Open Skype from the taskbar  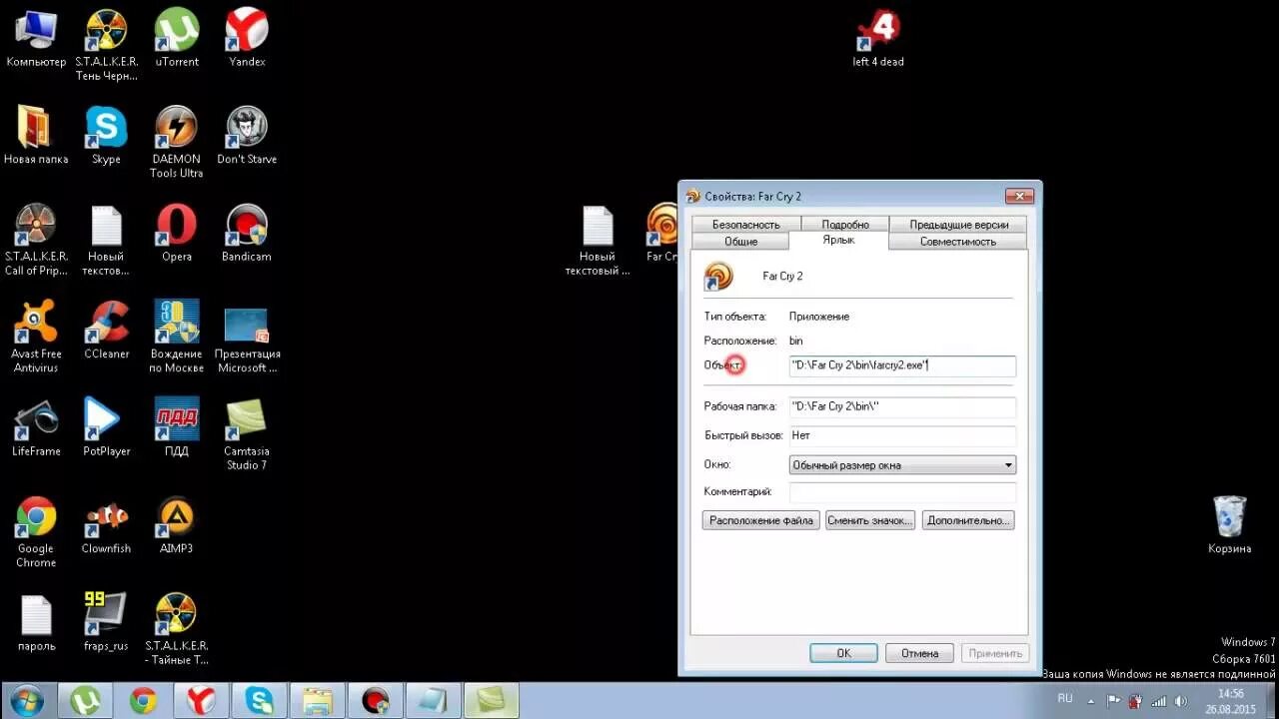[x=259, y=701]
